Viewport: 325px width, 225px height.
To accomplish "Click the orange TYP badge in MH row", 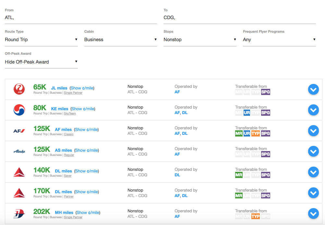I will (x=256, y=216).
